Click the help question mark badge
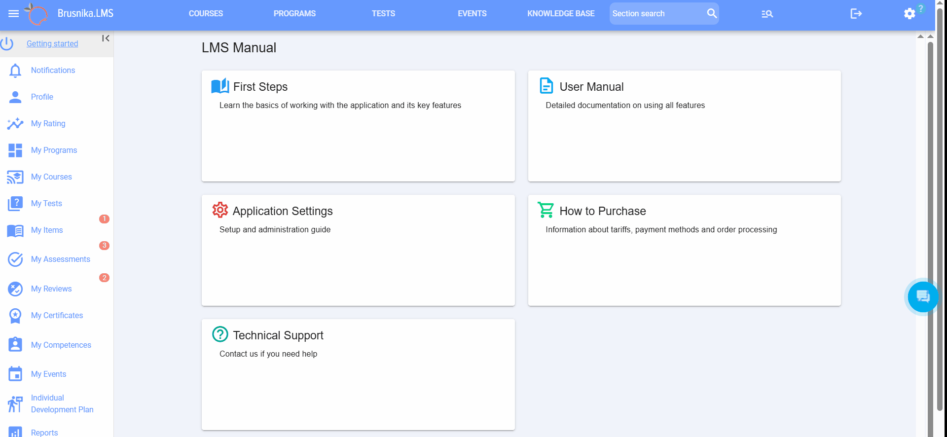947x437 pixels. [920, 8]
